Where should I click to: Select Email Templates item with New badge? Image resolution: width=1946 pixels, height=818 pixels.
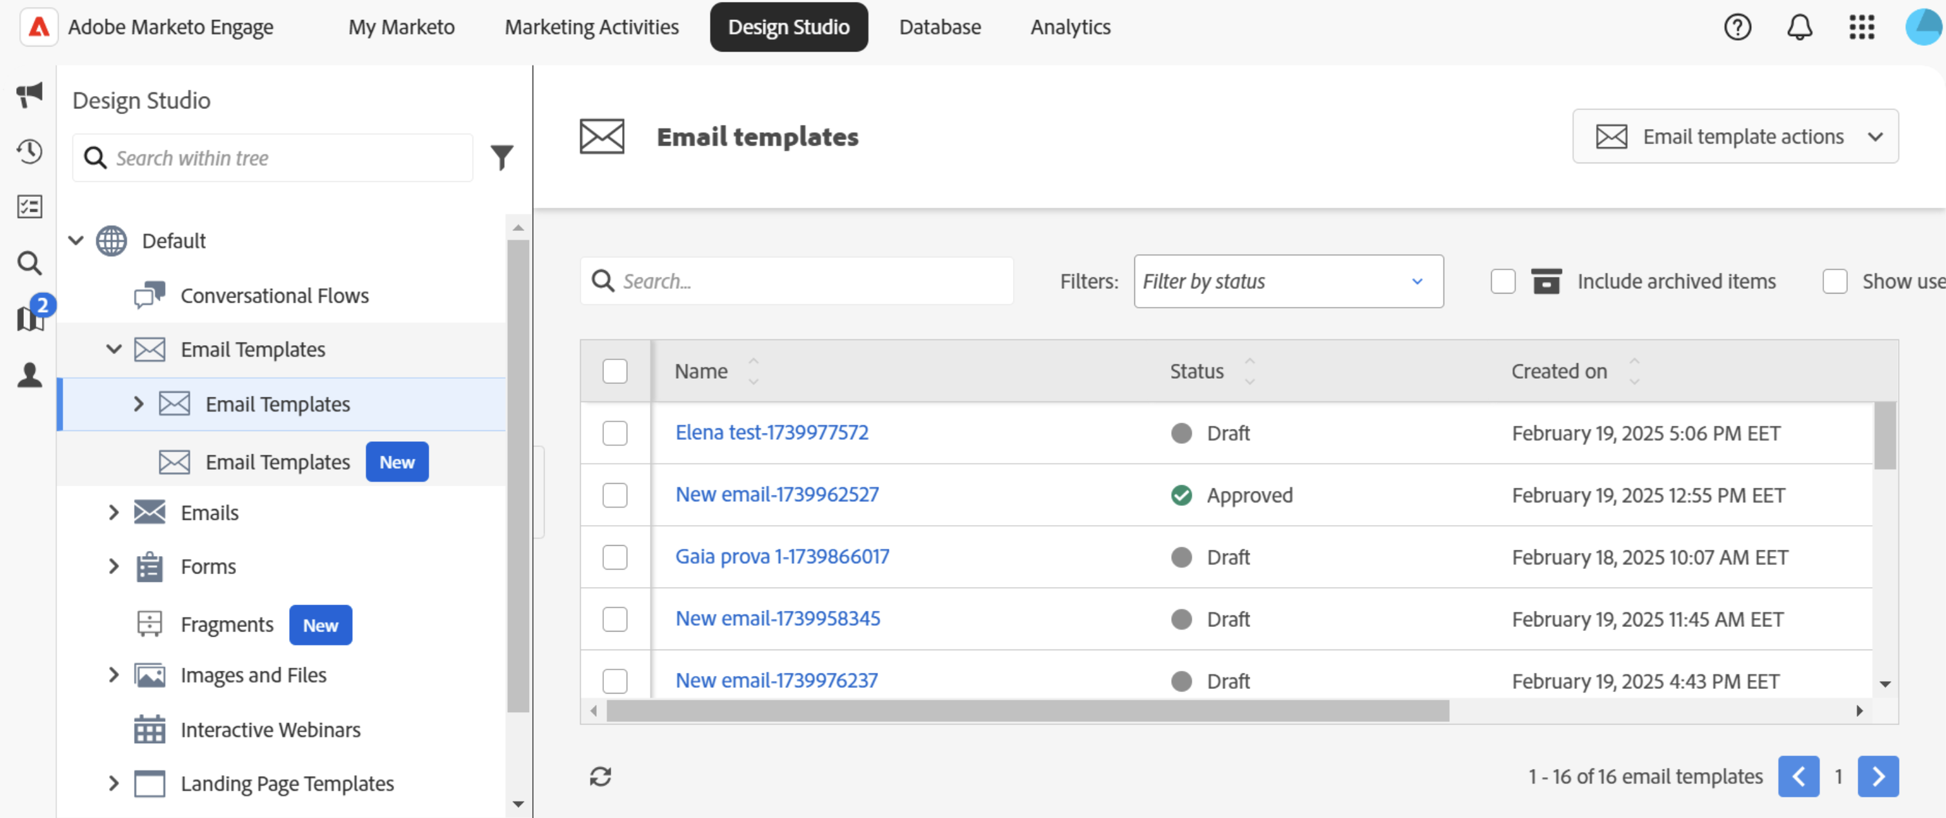281,461
